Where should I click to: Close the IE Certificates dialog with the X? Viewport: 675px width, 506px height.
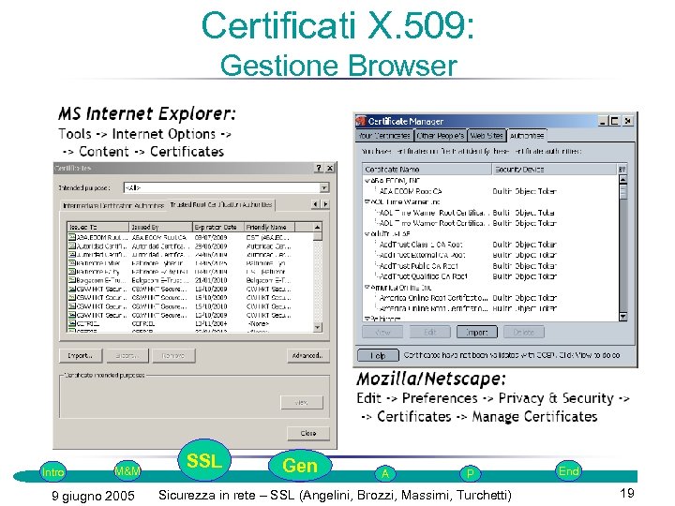click(330, 169)
